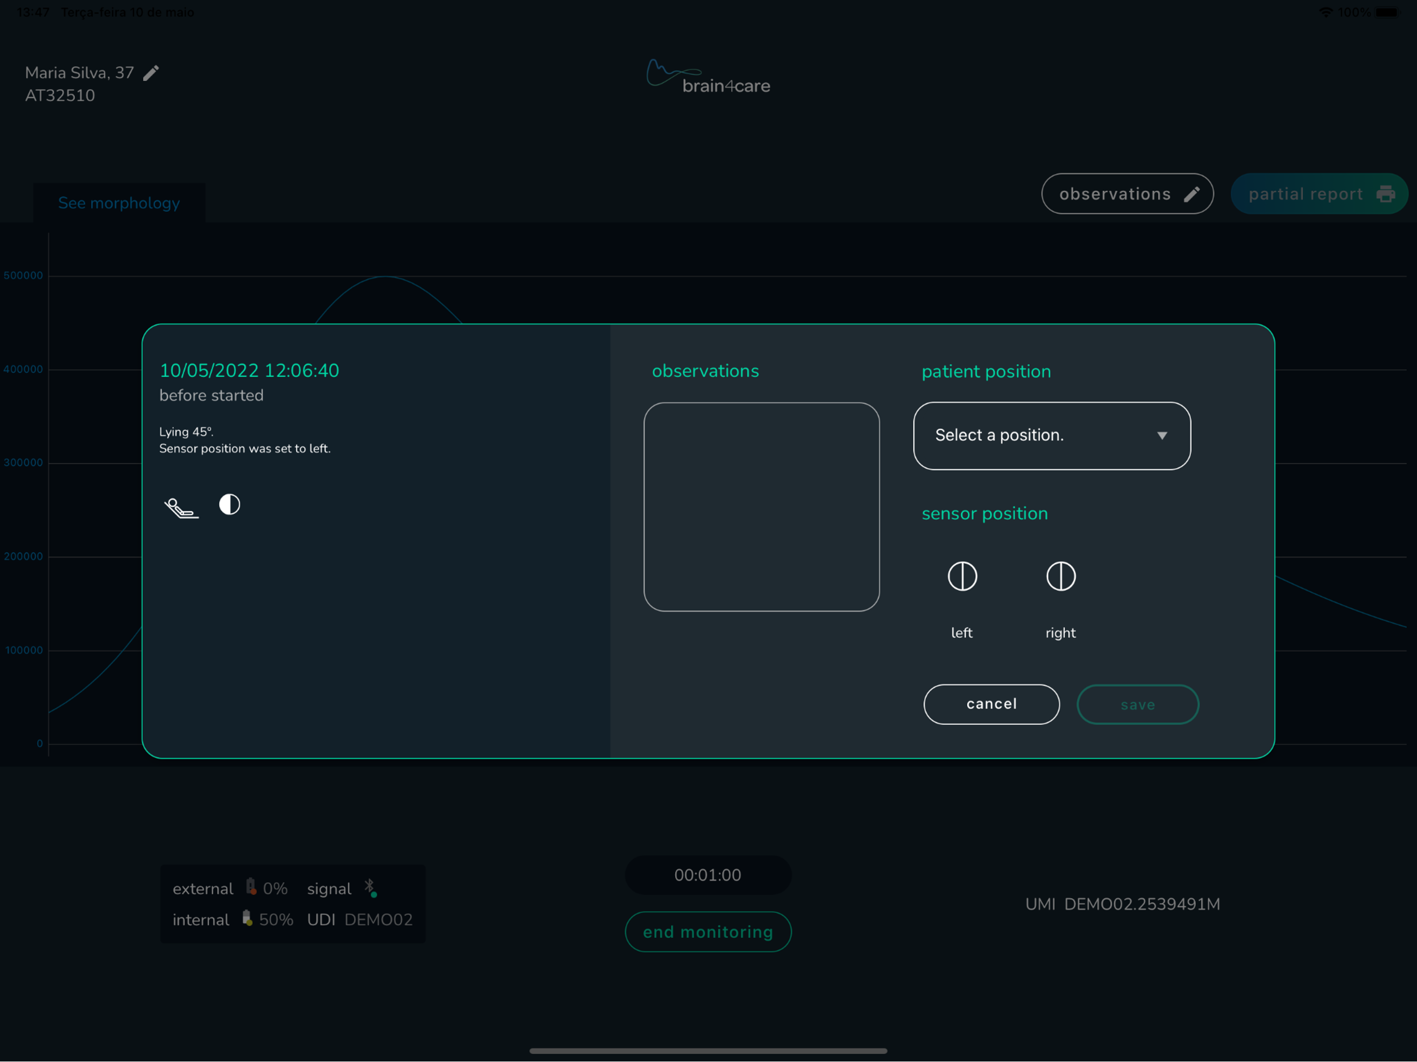Click the 500000 axis label on chart
Screen dimensions: 1417x1062
23,275
